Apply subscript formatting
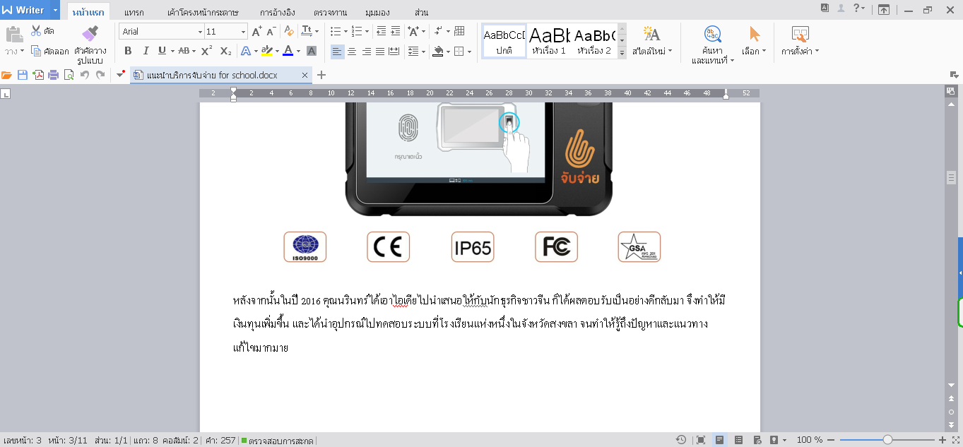The height and width of the screenshot is (447, 963). [x=225, y=51]
